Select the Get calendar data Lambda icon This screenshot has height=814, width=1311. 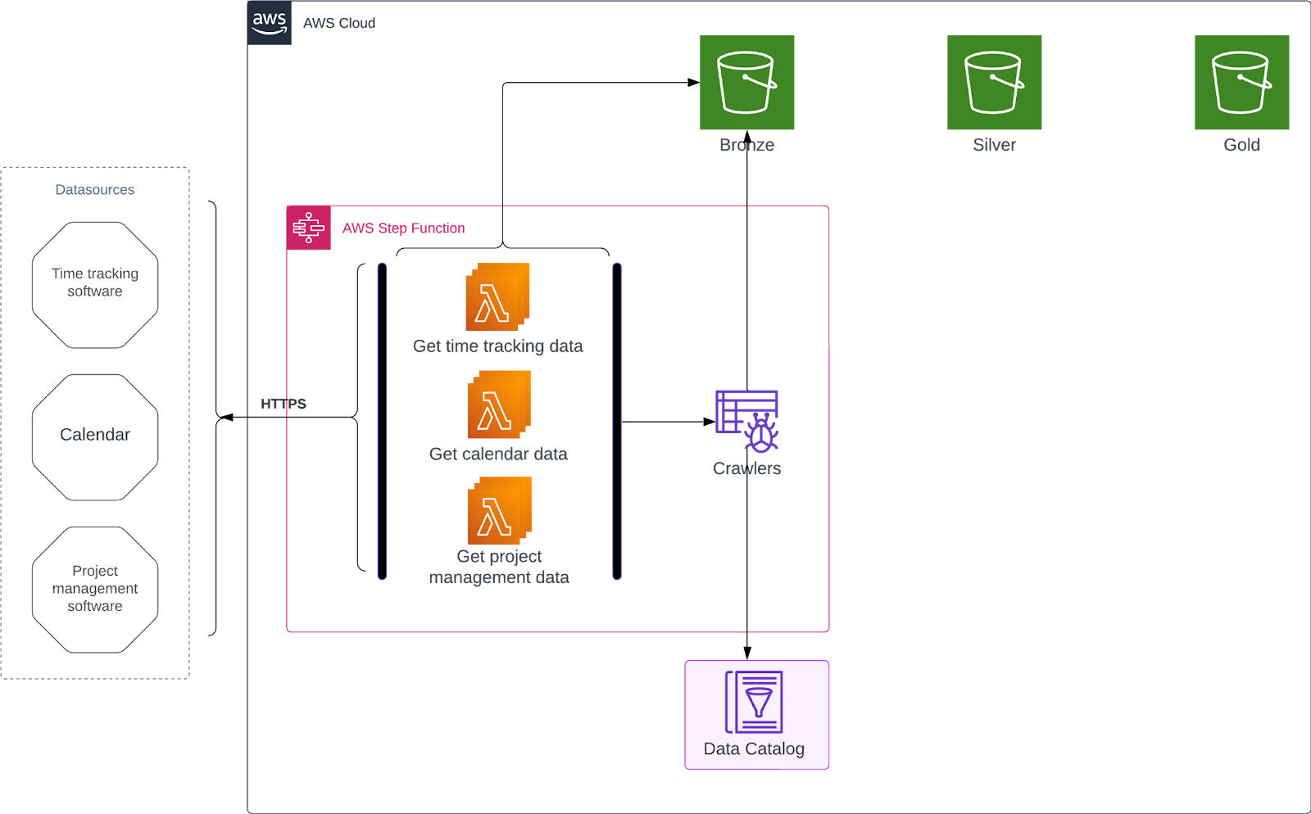point(499,405)
